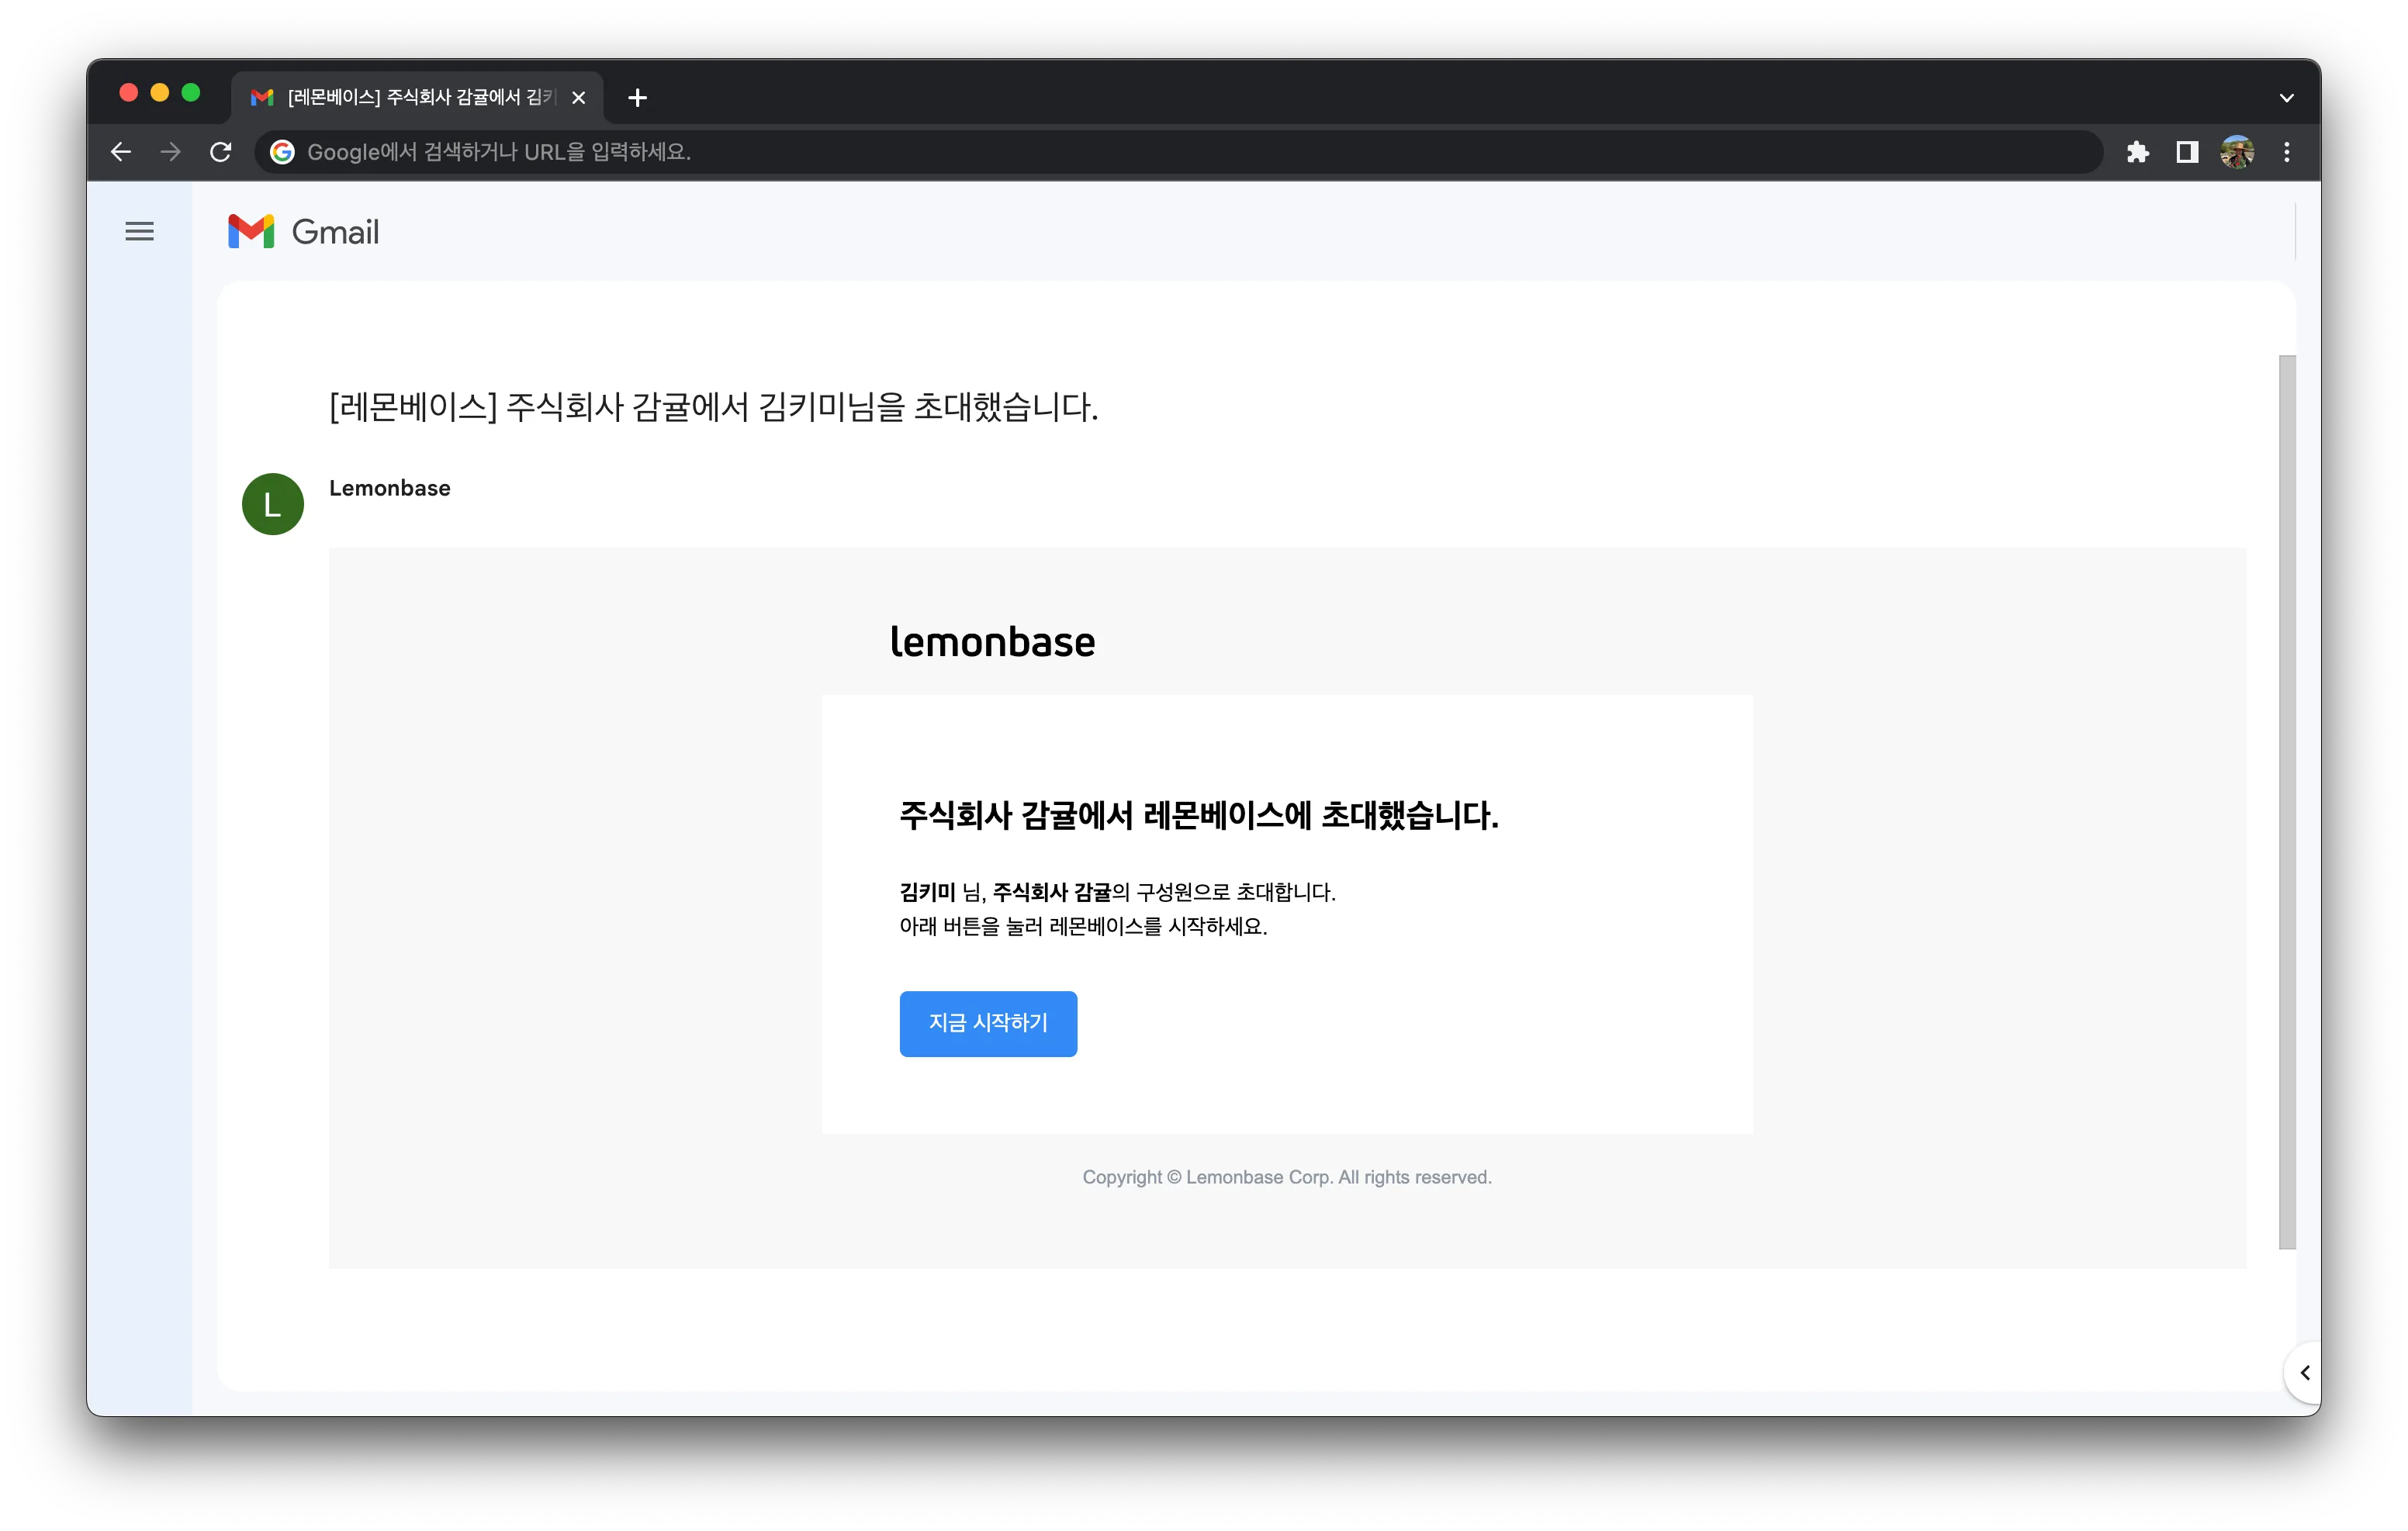
Task: Go back with the browser back arrow
Action: (x=121, y=152)
